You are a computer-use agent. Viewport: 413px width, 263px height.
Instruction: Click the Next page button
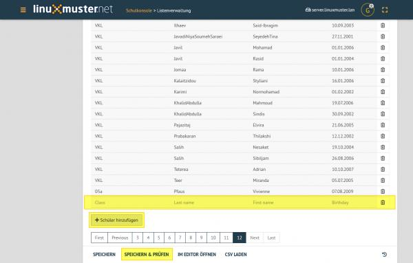click(255, 238)
